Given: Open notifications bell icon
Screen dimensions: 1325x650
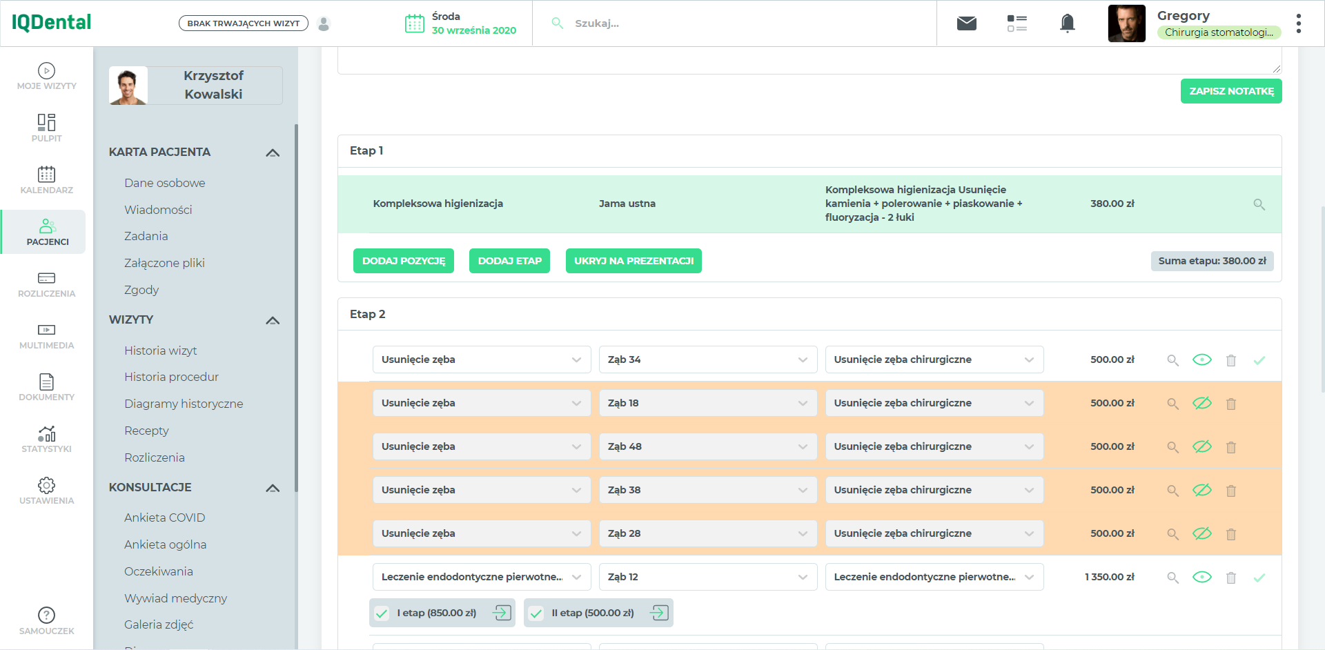Looking at the screenshot, I should [x=1068, y=23].
